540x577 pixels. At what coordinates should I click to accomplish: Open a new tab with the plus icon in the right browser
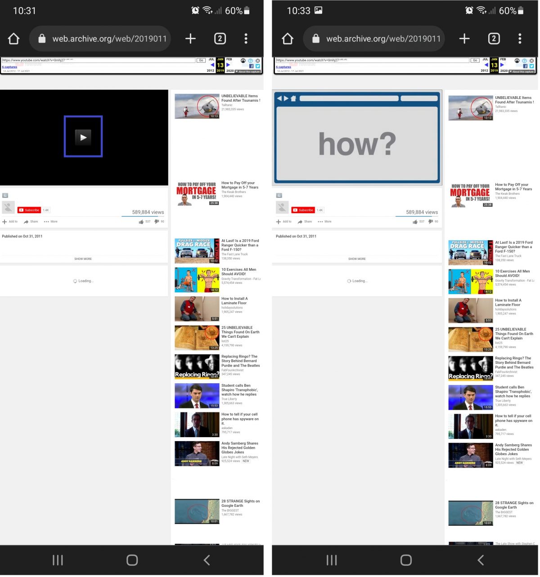(x=464, y=39)
